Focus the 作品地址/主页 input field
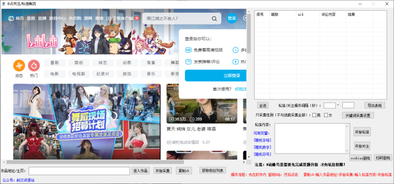 click(x=79, y=171)
